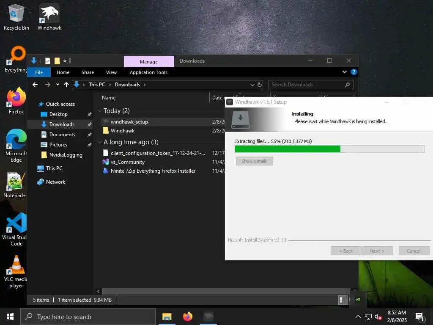This screenshot has width=433, height=325.
Task: Open the notification center icon
Action: 419,317
